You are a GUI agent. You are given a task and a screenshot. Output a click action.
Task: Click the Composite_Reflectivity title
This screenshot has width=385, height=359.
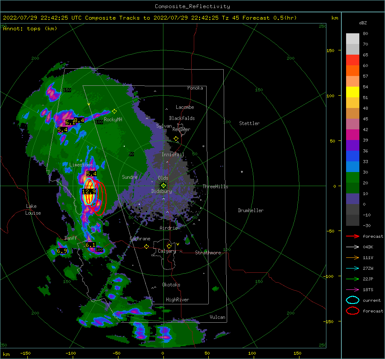point(192,6)
